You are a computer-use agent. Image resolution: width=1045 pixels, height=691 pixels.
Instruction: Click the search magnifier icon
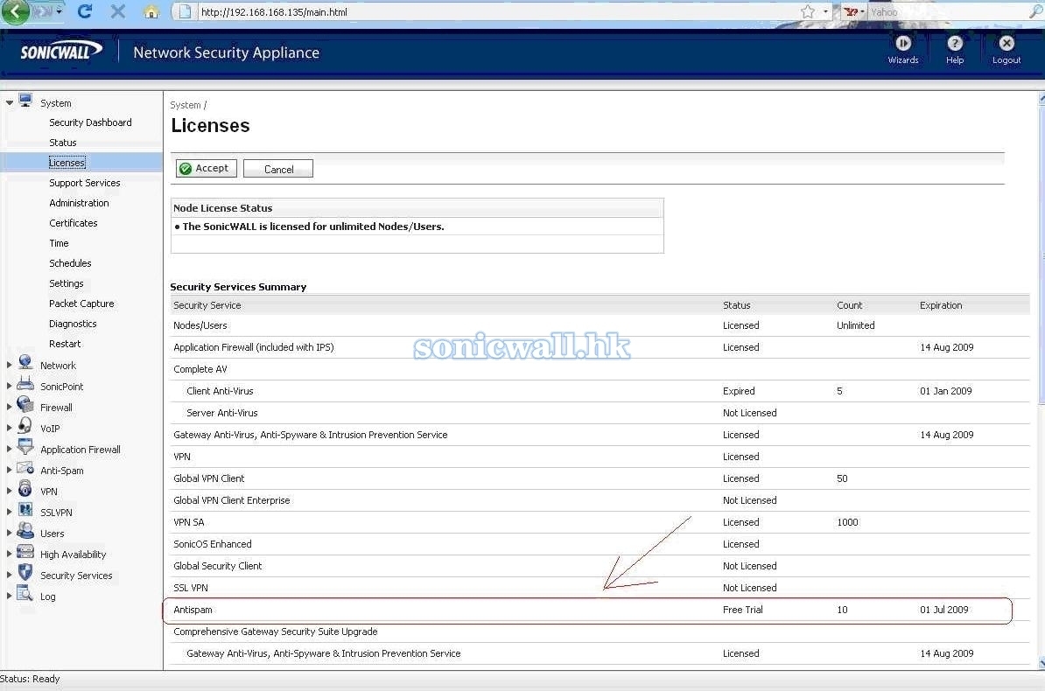click(x=1035, y=11)
